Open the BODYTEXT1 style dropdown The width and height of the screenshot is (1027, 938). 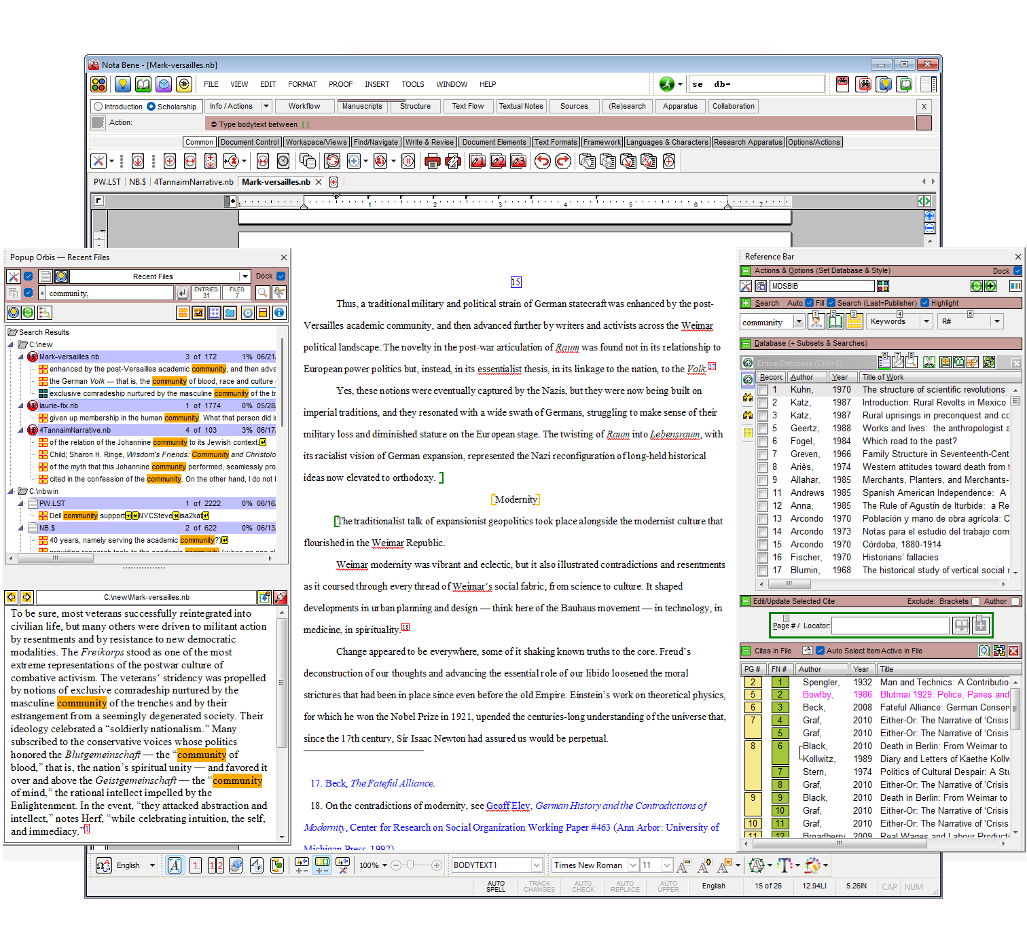537,865
